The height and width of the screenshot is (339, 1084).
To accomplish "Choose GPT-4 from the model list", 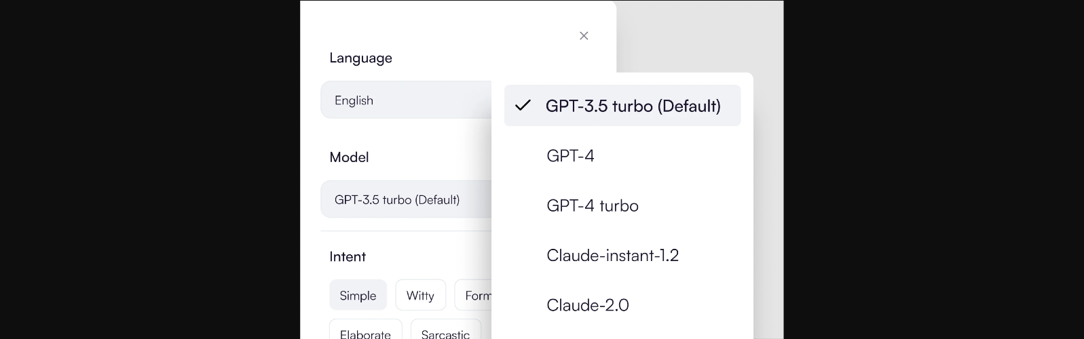I will pos(570,156).
